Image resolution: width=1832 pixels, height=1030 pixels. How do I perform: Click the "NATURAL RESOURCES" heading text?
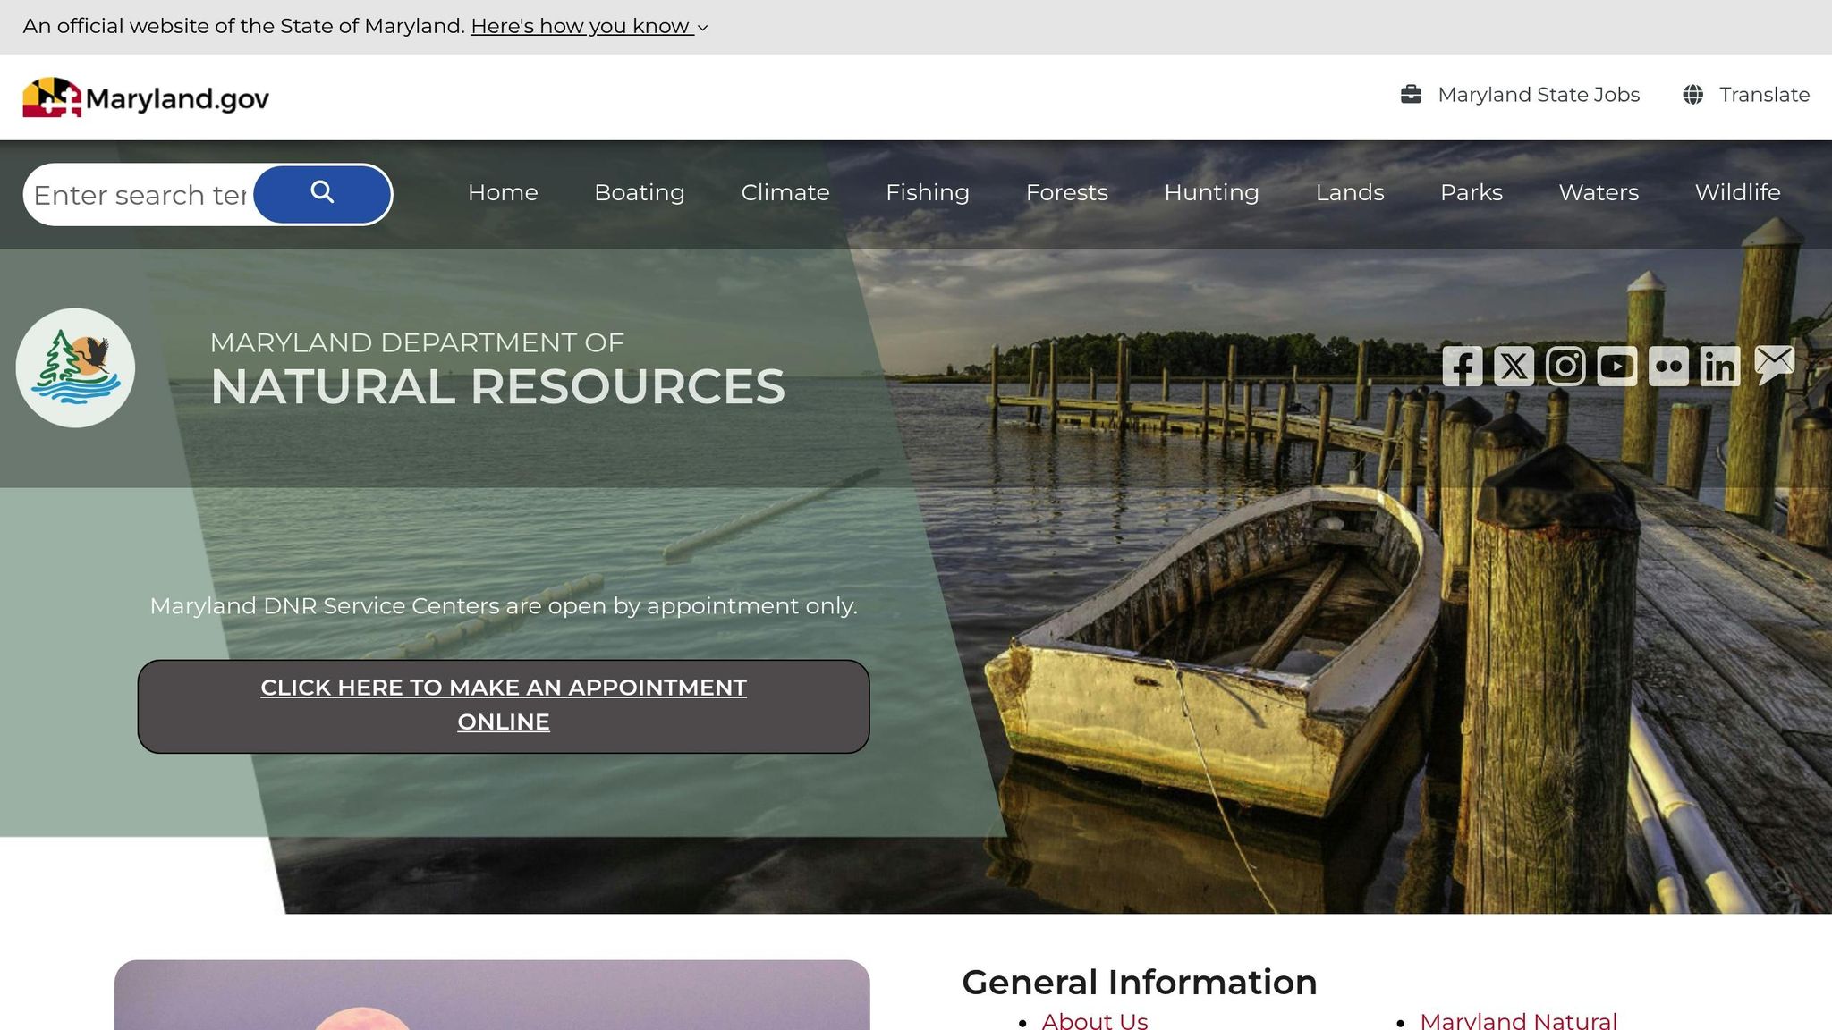pyautogui.click(x=497, y=387)
